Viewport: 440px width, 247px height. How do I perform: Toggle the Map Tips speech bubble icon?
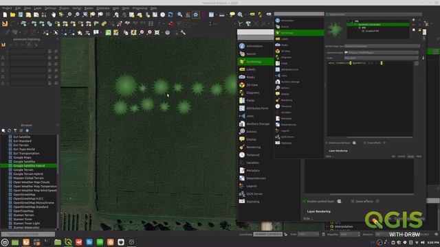click(232, 14)
